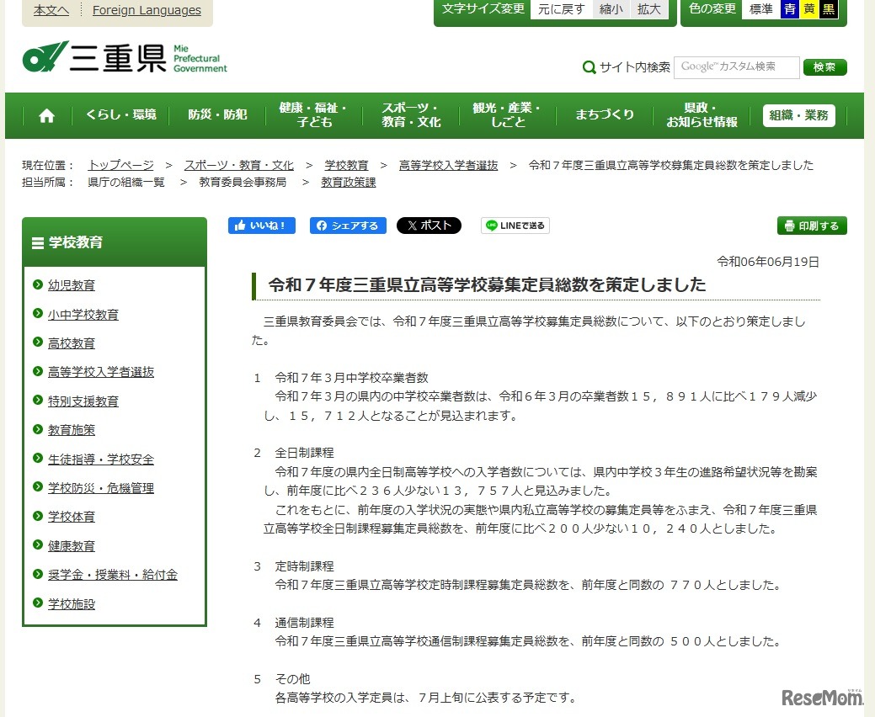875x717 pixels.
Task: Post to X using ポスト button
Action: 429,226
